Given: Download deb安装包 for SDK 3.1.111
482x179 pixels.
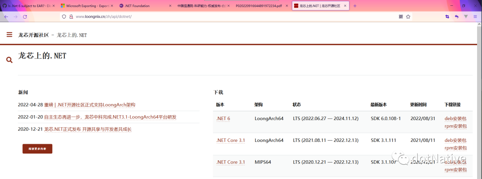Looking at the screenshot, I should tap(456, 140).
